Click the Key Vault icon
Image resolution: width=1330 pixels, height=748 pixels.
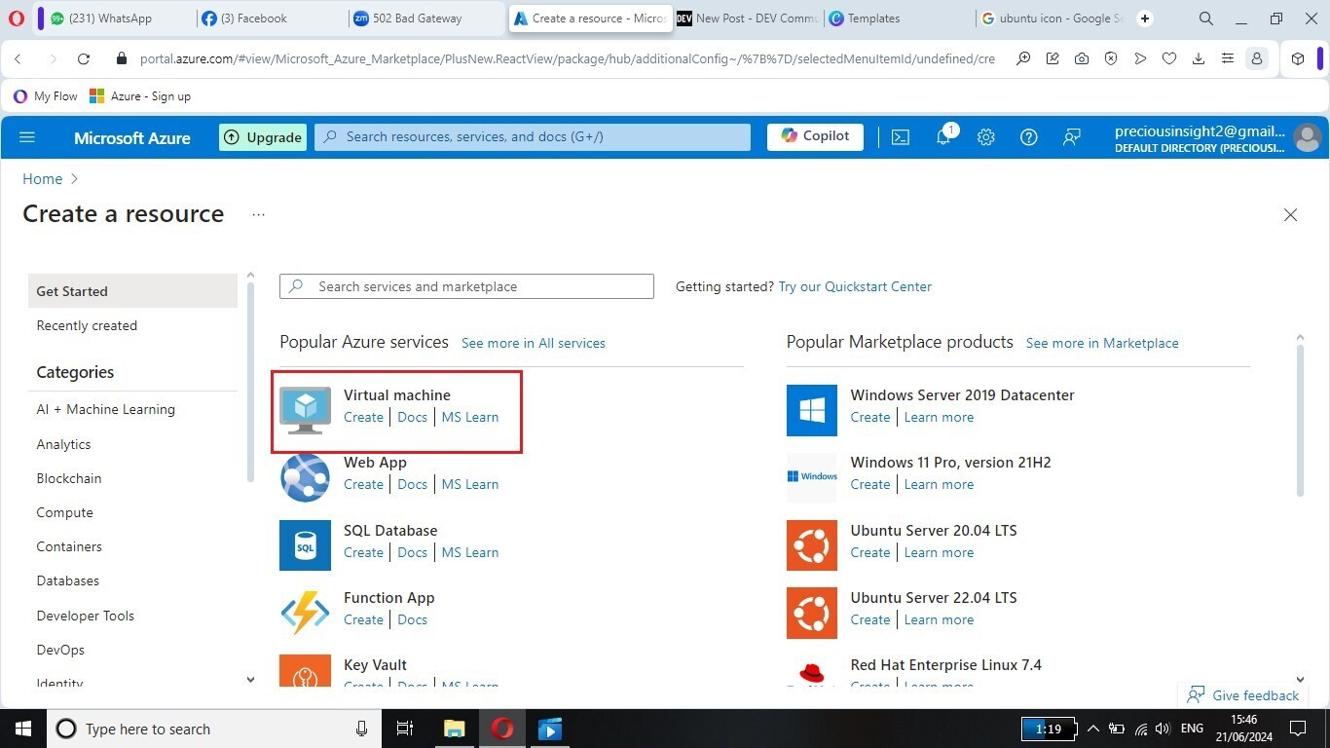click(305, 671)
